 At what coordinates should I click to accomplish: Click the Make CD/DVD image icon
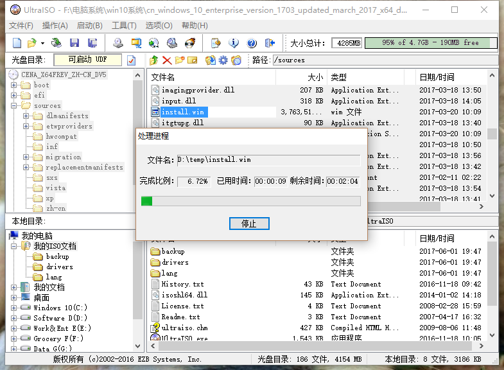click(118, 43)
